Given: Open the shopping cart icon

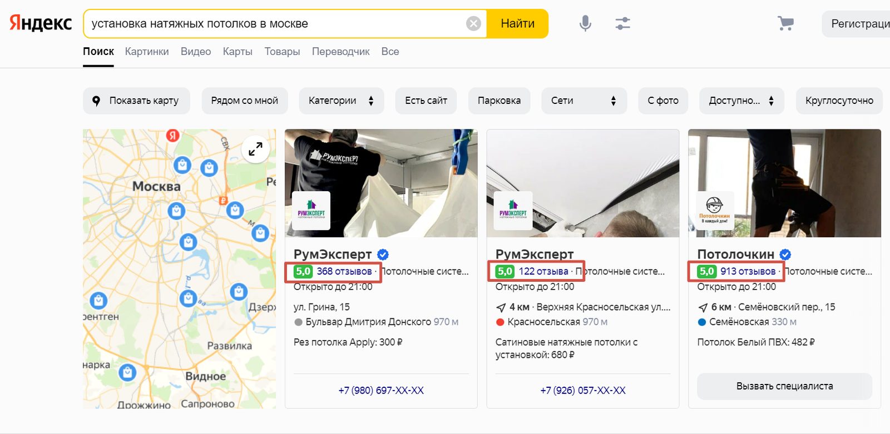Looking at the screenshot, I should coord(785,23).
